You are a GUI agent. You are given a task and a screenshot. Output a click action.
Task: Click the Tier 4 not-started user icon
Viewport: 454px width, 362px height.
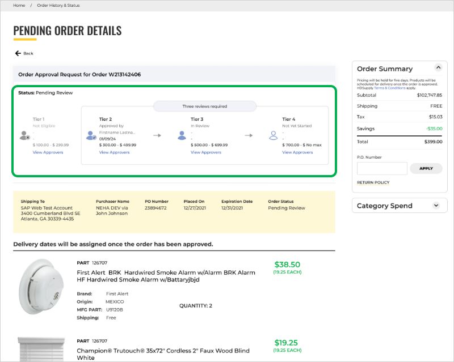[x=274, y=135]
